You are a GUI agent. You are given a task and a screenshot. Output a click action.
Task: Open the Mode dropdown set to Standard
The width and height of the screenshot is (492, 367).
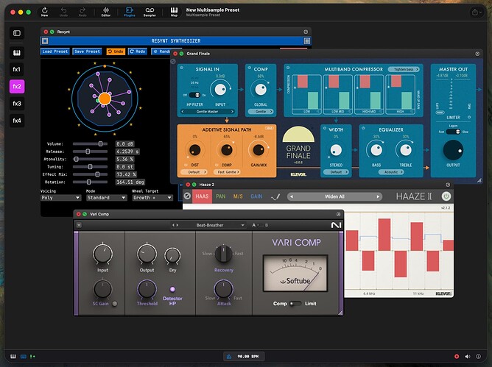106,198
